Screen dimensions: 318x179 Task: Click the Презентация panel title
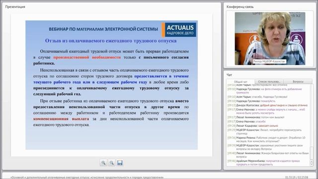[x=15, y=6]
